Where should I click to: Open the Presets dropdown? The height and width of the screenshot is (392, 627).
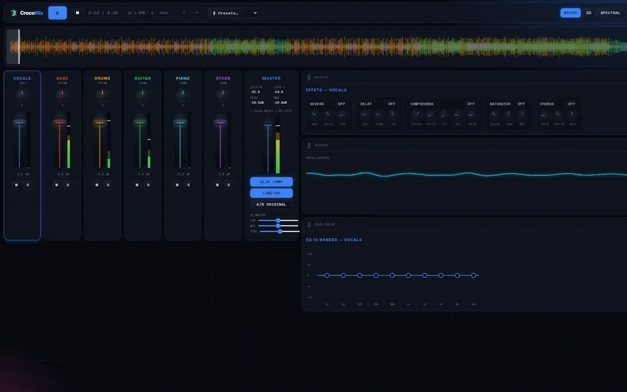point(233,13)
